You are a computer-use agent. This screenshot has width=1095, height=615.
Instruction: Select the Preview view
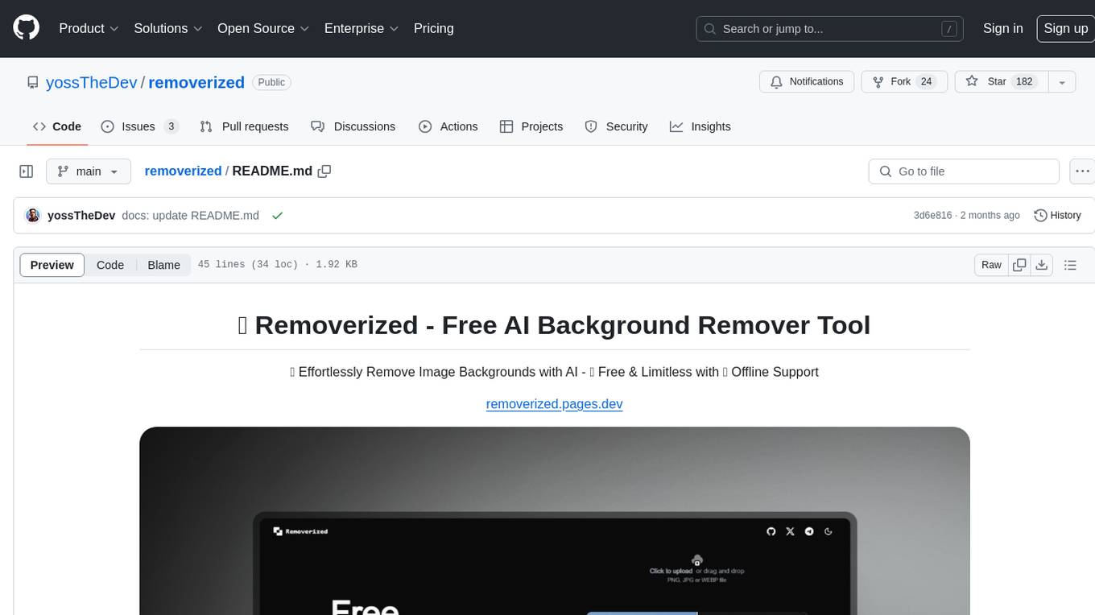52,265
